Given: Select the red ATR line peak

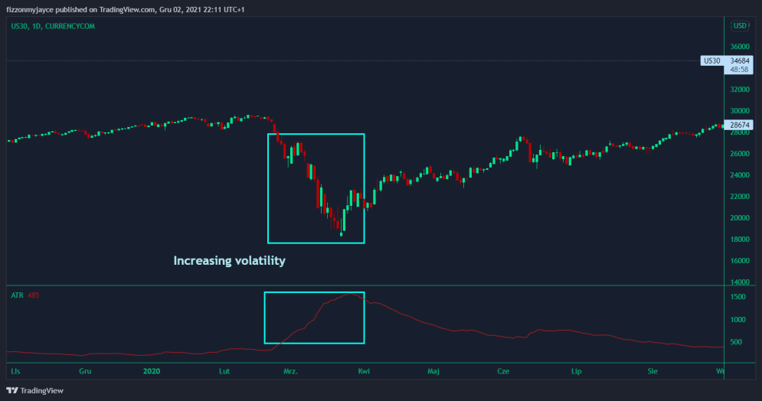Looking at the screenshot, I should 351,294.
